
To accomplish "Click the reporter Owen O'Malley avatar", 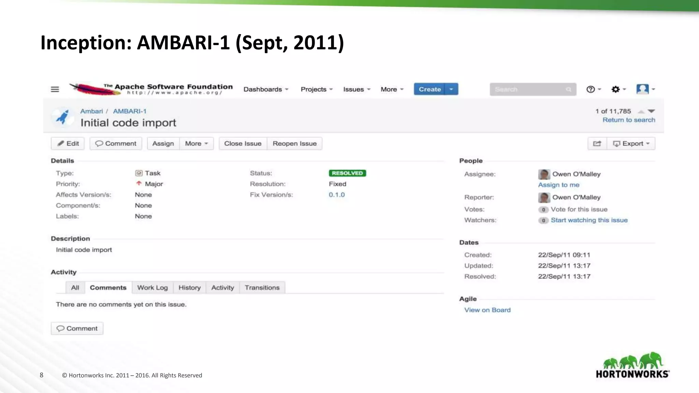I will (544, 198).
